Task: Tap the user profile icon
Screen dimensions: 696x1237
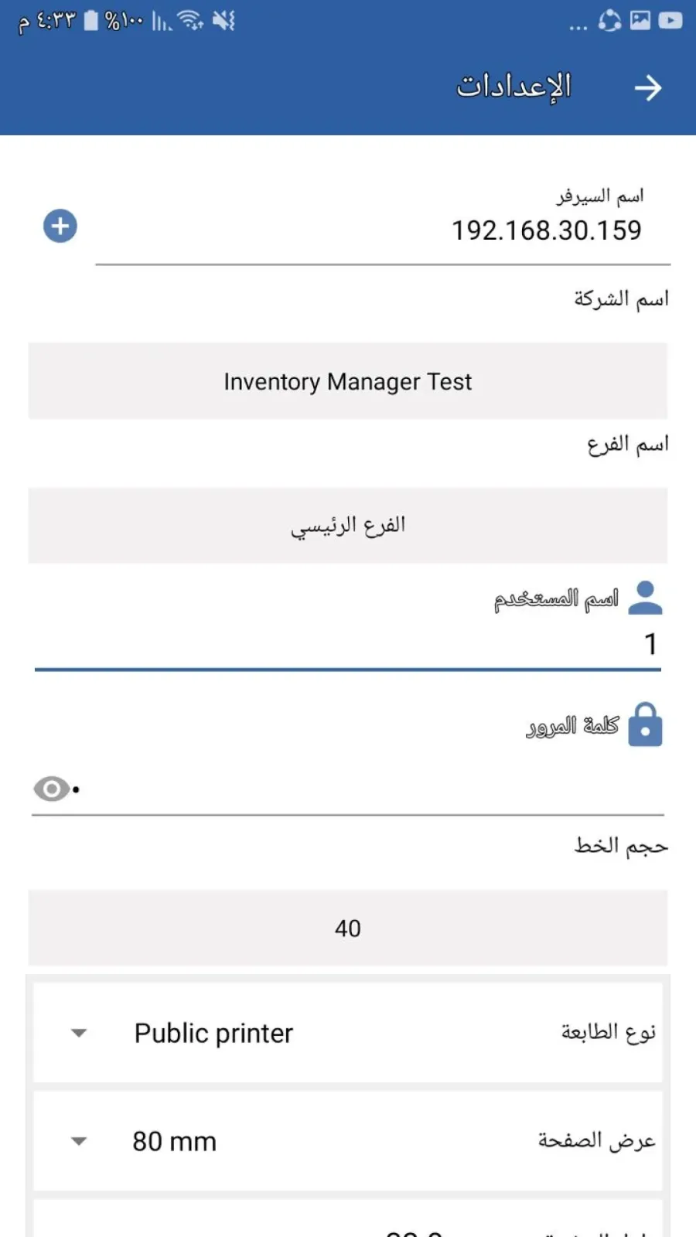Action: [646, 598]
